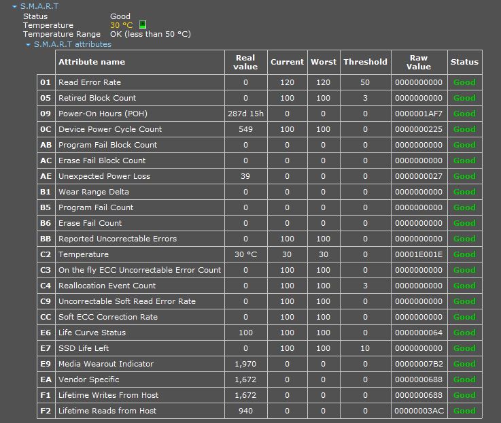
Task: Collapse the S.M.A.R.T attributes arrow
Action: point(28,45)
